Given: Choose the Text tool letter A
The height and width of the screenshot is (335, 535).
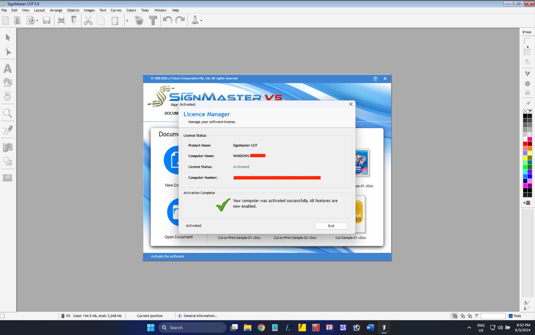Looking at the screenshot, I should point(8,69).
